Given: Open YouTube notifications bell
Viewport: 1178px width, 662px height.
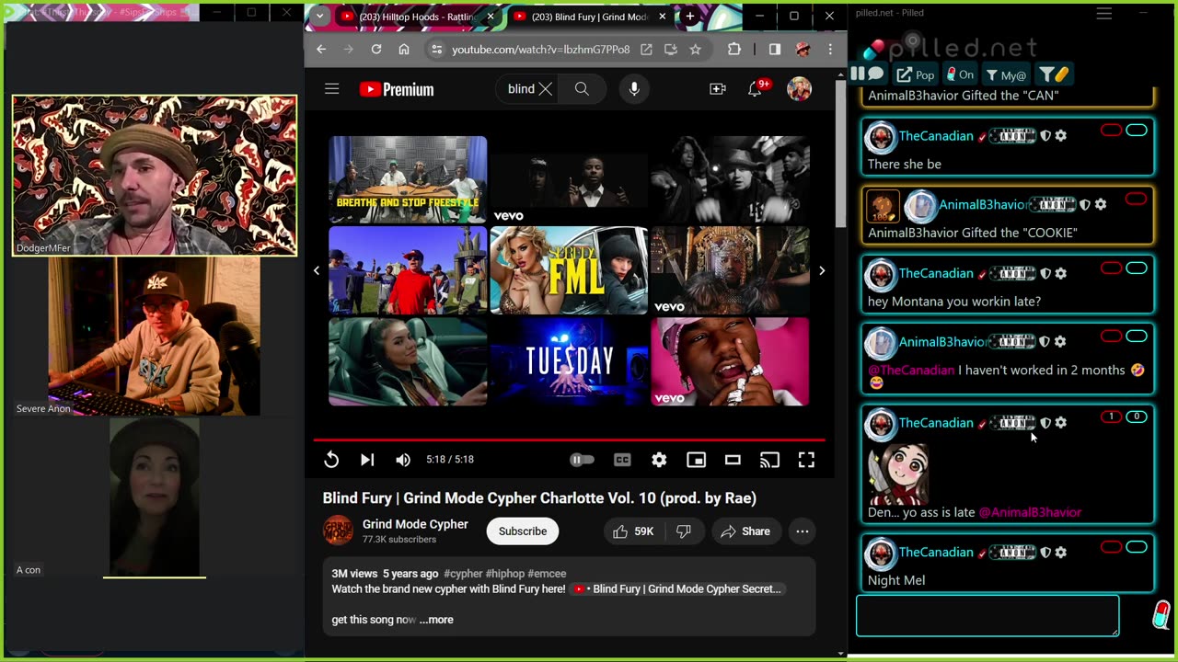Looking at the screenshot, I should point(756,88).
